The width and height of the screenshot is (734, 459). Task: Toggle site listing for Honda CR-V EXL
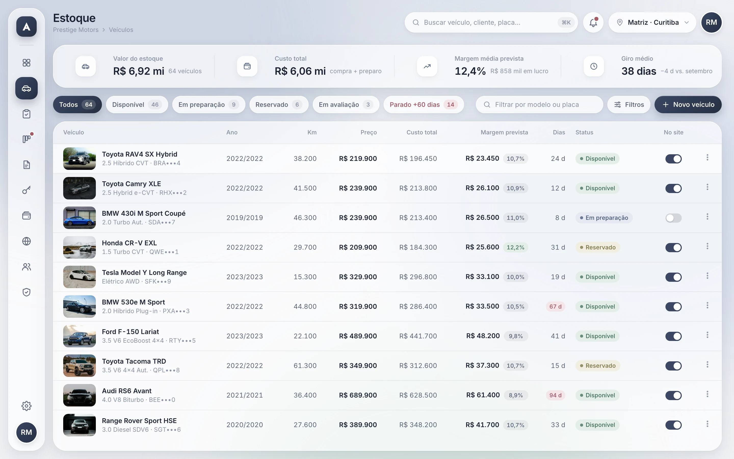click(x=673, y=247)
